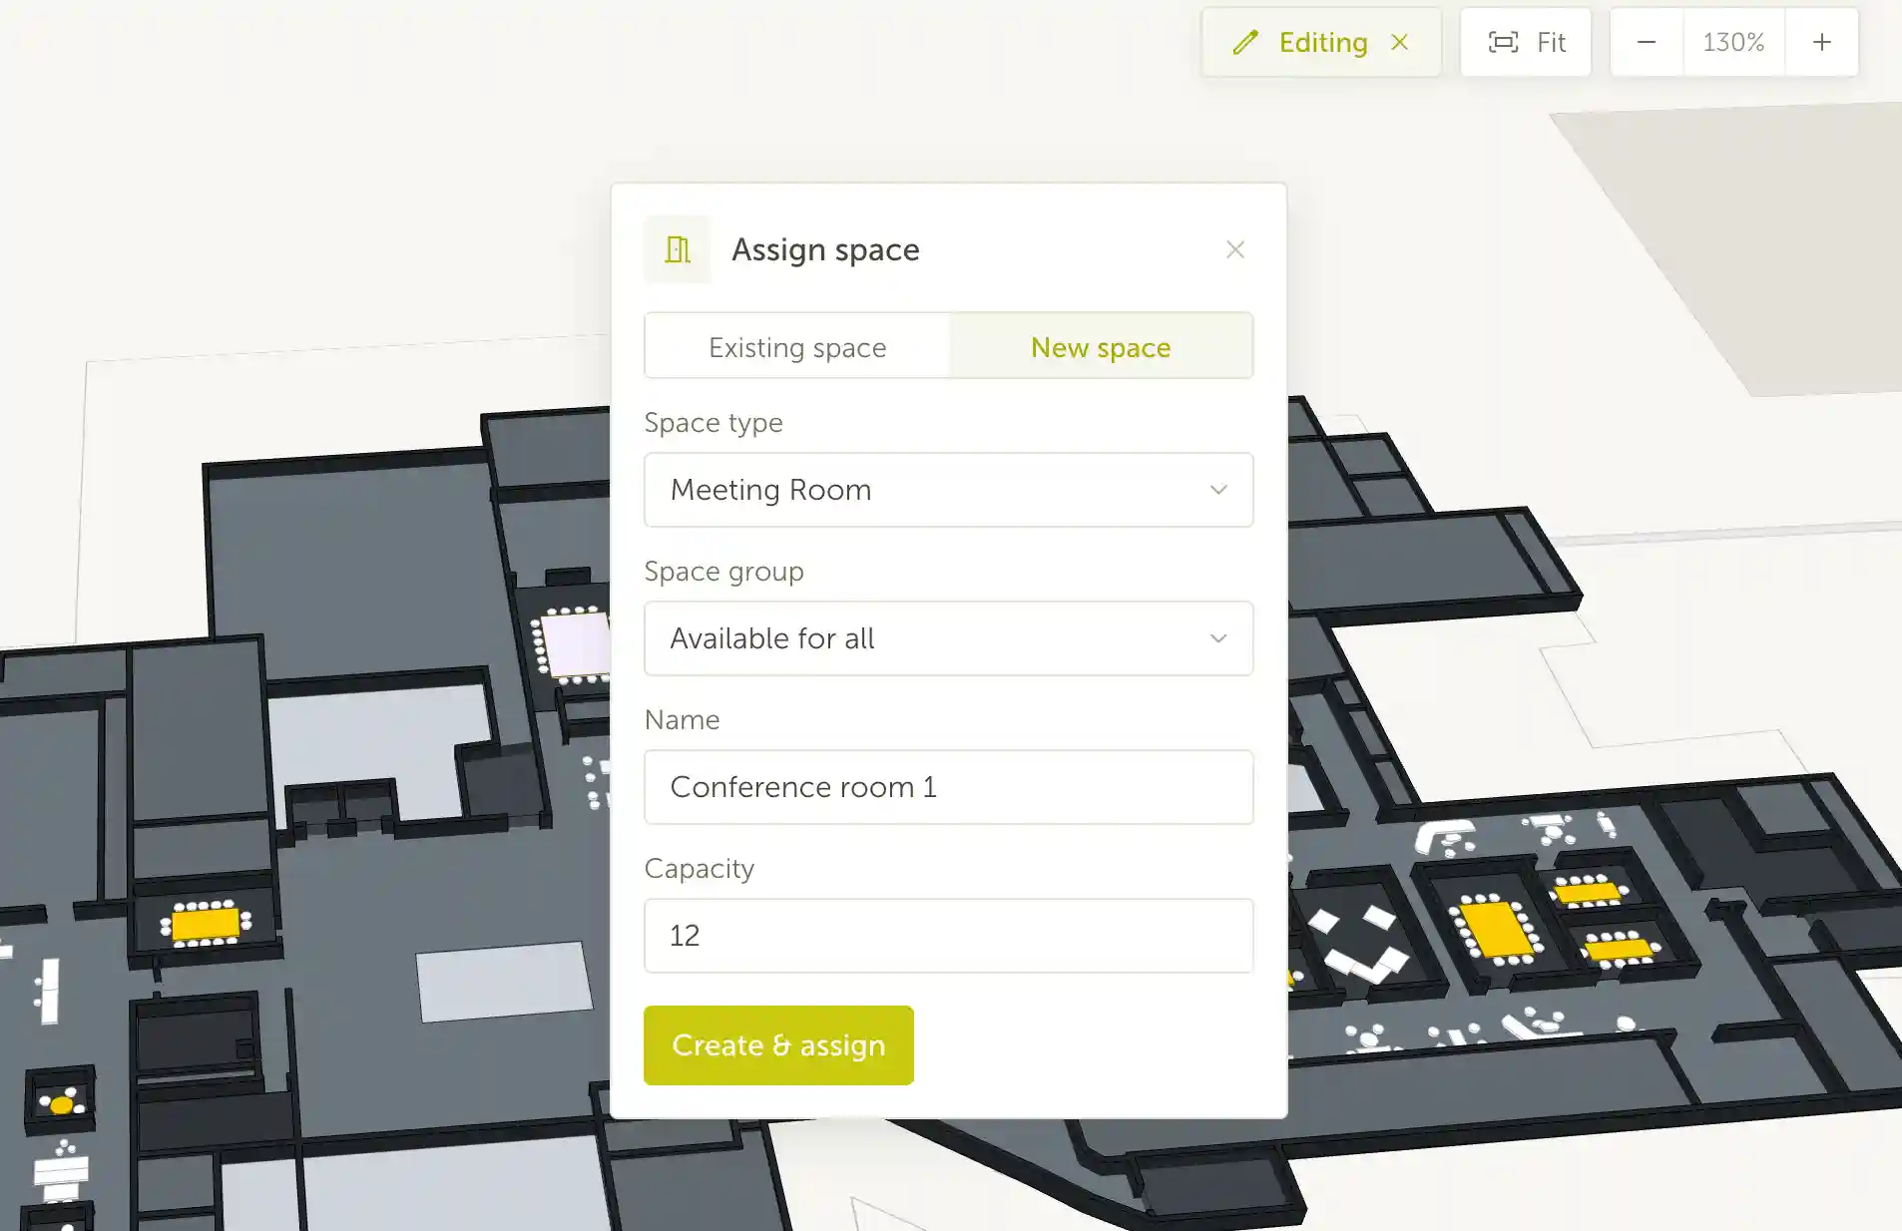Image resolution: width=1902 pixels, height=1231 pixels.
Task: Focus the Capacity field showing 12
Action: click(949, 936)
